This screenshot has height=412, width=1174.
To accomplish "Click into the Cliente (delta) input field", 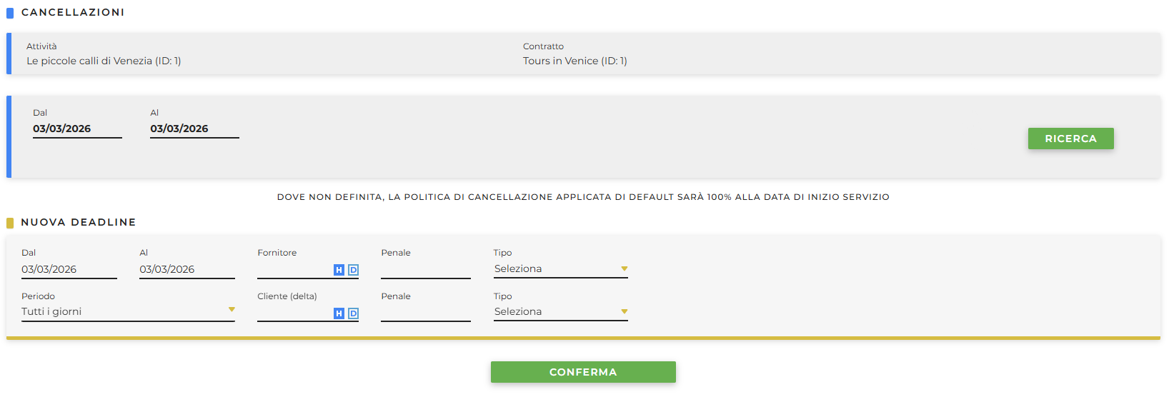I will tap(294, 313).
